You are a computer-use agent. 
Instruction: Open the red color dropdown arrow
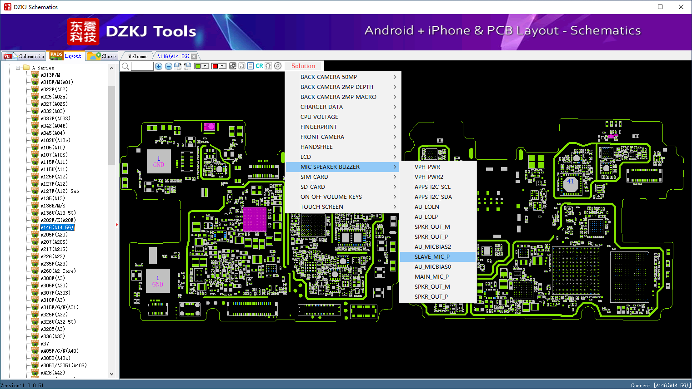(x=222, y=66)
